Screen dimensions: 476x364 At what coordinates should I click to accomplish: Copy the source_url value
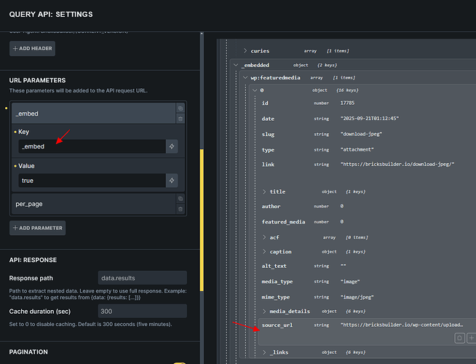(459, 338)
